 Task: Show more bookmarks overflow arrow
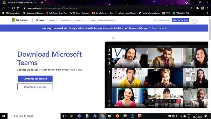[207, 13]
